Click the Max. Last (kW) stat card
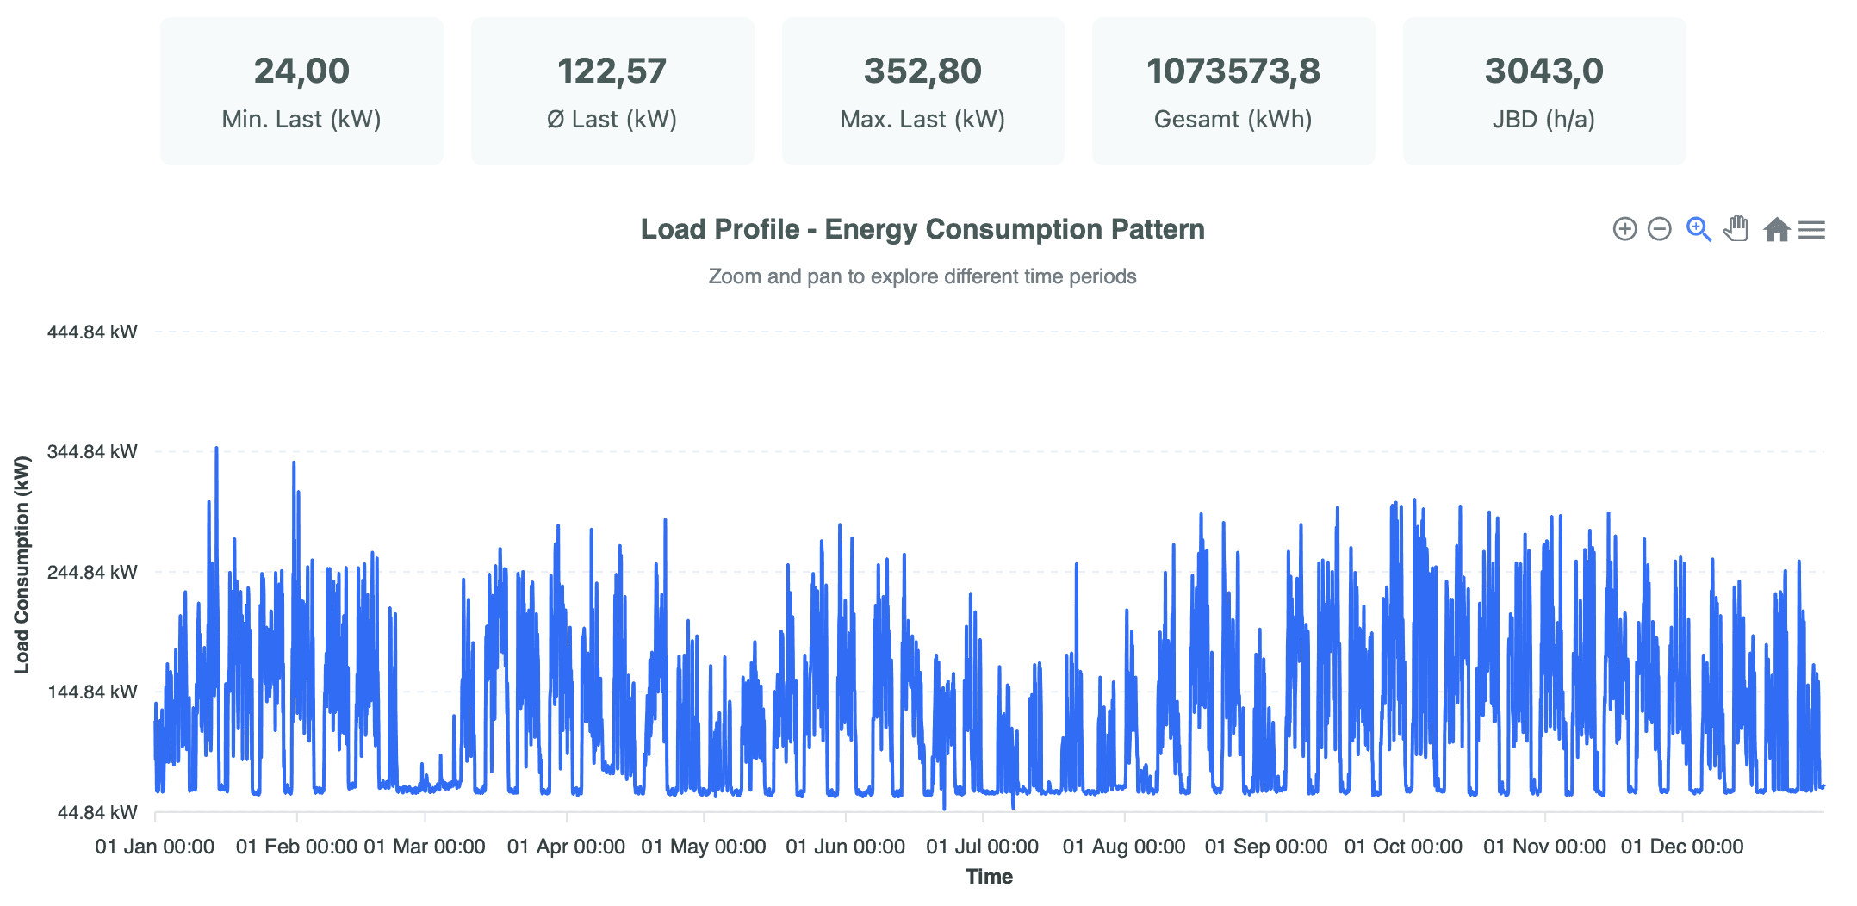The image size is (1857, 906). click(922, 90)
